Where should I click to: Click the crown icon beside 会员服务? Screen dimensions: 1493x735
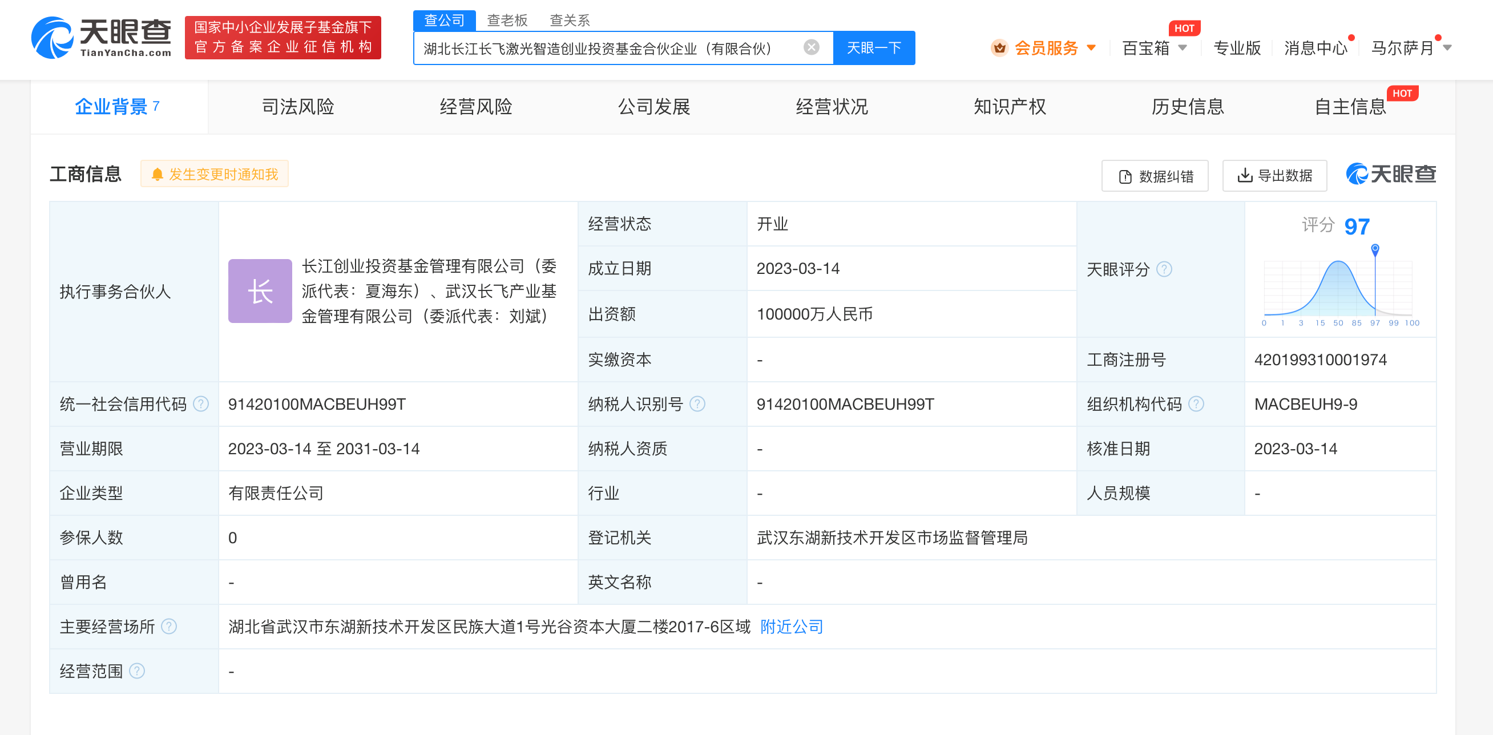(x=999, y=47)
